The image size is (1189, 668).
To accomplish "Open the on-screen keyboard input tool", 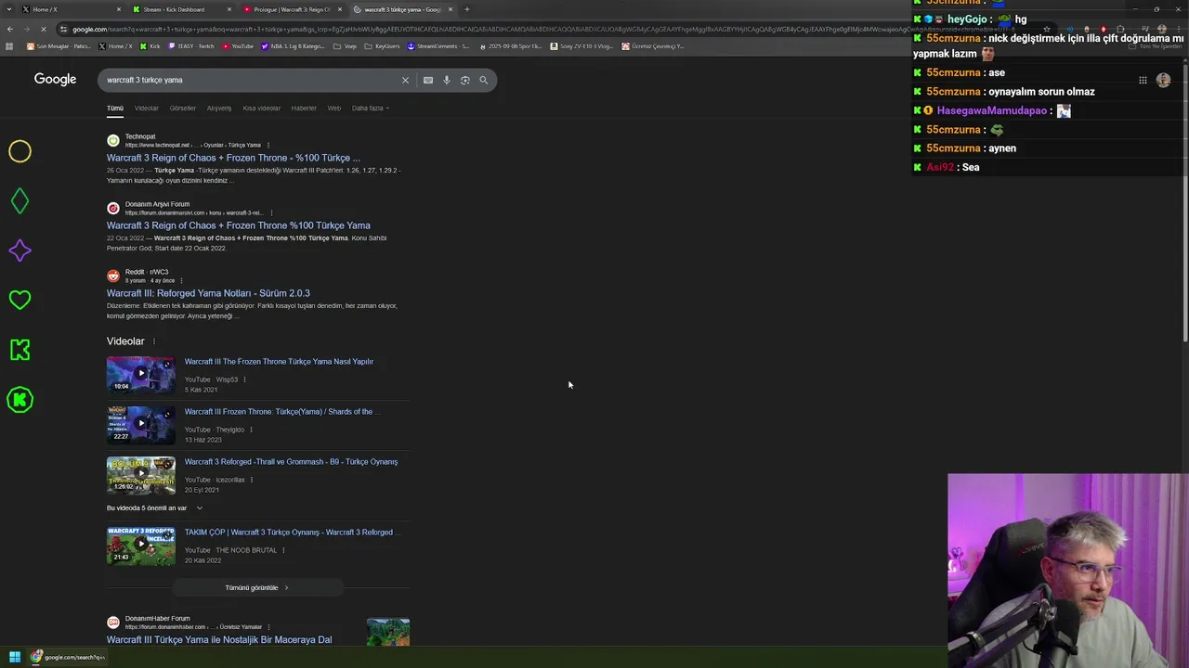I will point(428,80).
